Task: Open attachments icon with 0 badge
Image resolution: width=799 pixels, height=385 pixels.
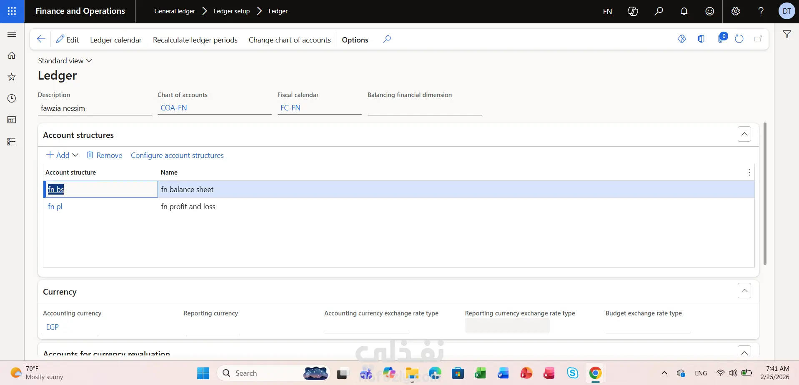Action: click(x=722, y=38)
